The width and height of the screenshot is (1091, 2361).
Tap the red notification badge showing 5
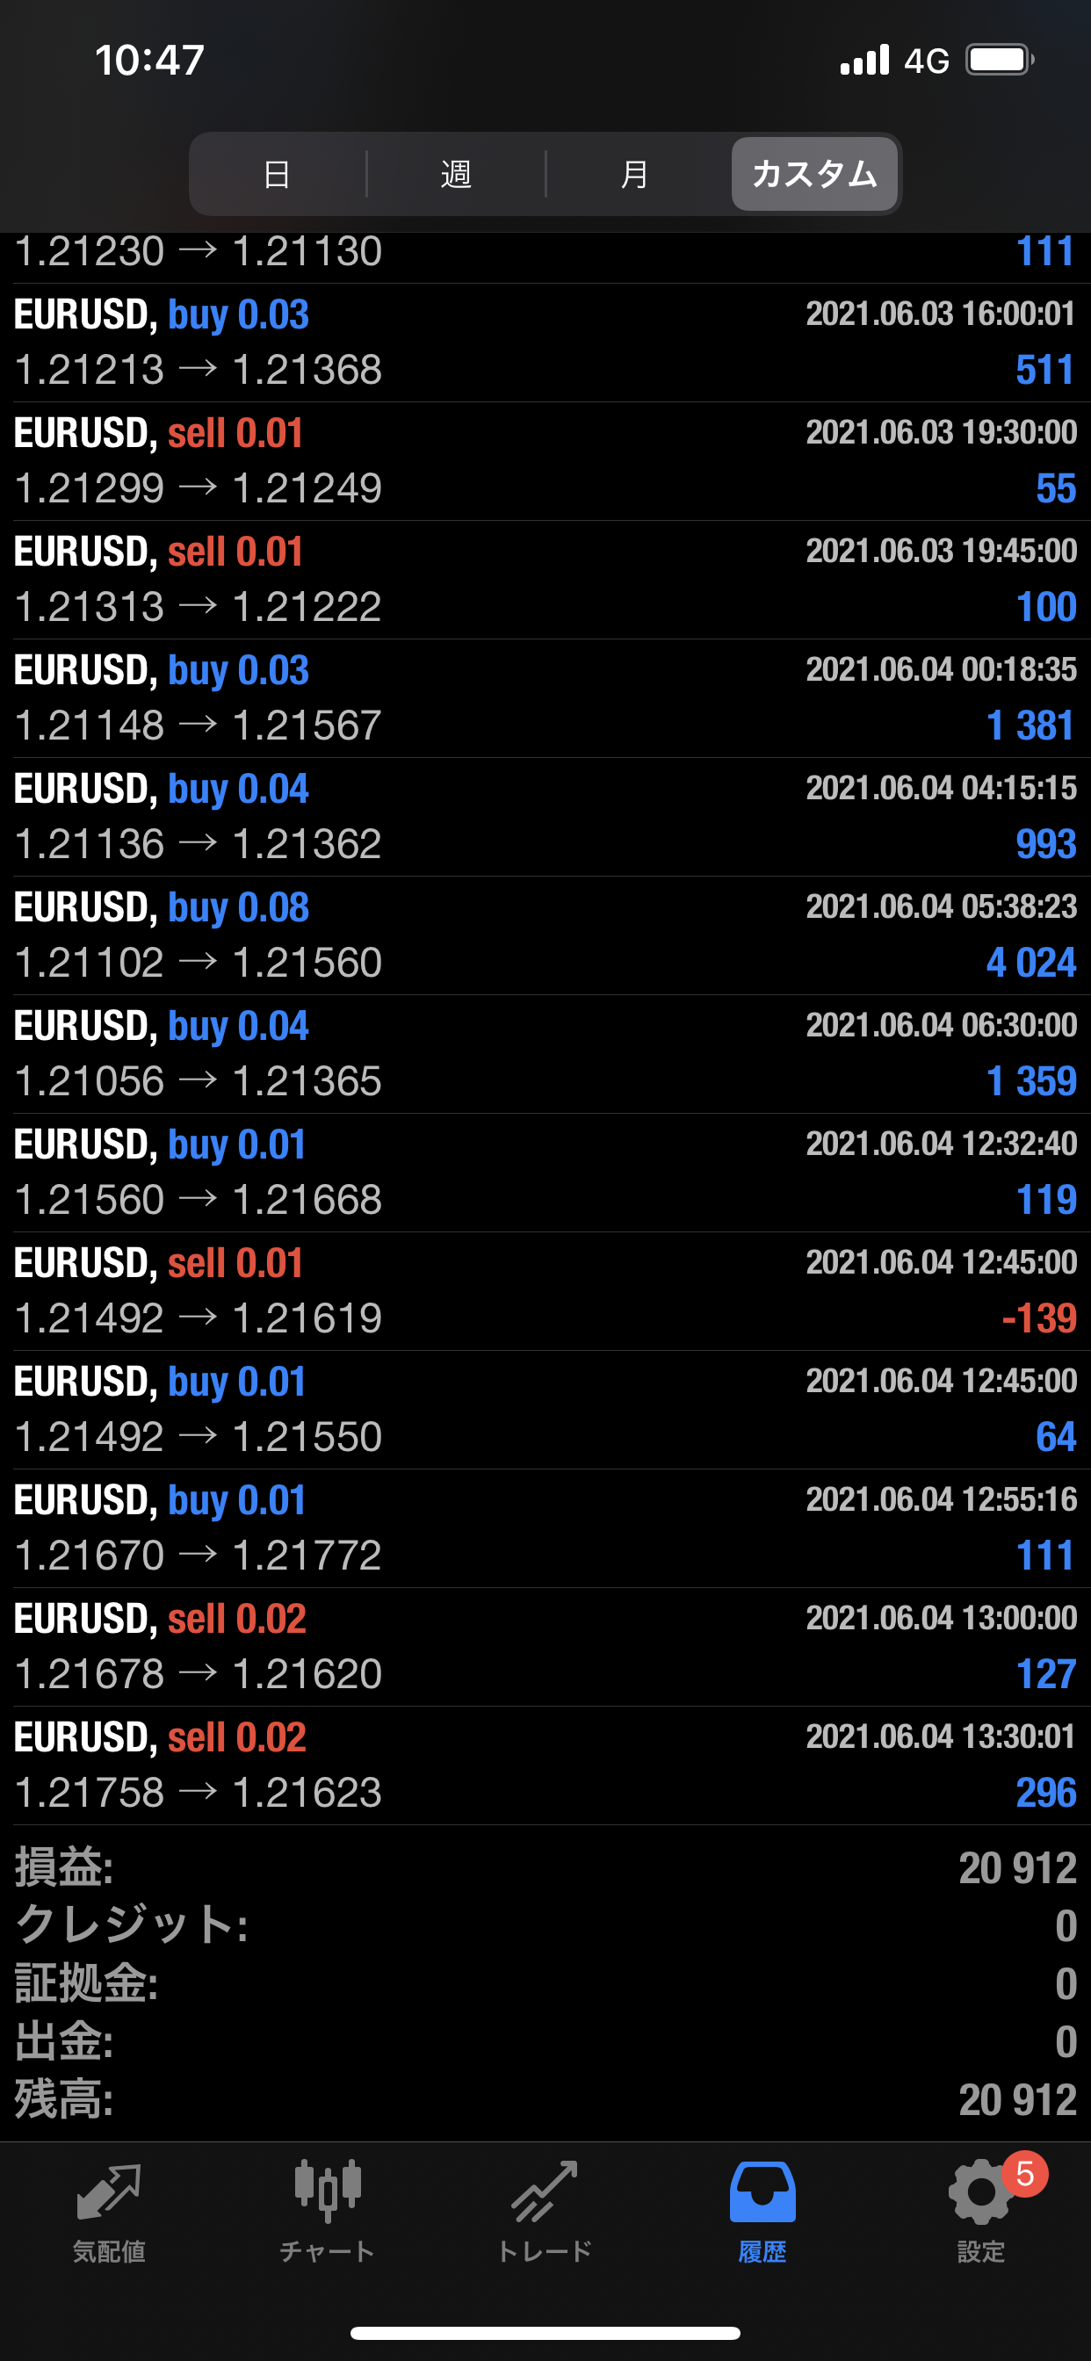(1024, 2174)
